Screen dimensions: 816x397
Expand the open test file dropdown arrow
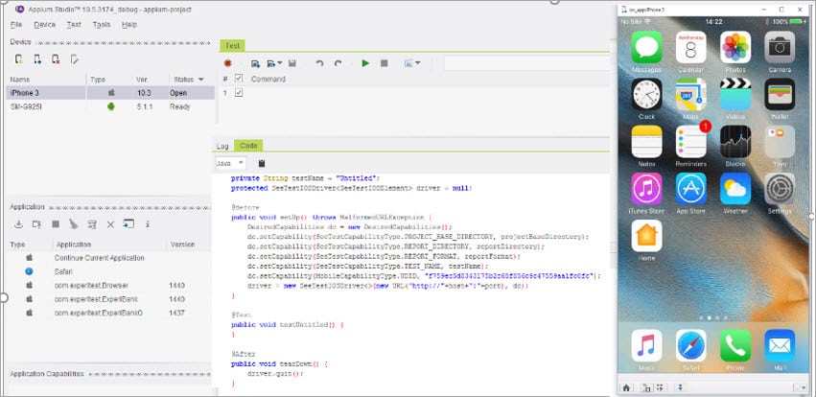point(279,63)
